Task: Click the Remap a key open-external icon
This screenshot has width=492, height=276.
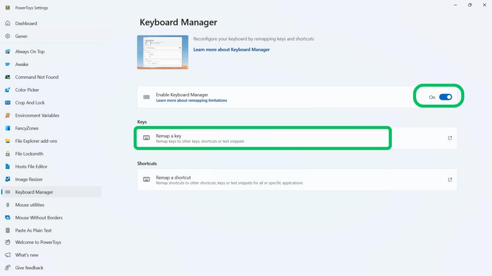Action: (x=450, y=138)
